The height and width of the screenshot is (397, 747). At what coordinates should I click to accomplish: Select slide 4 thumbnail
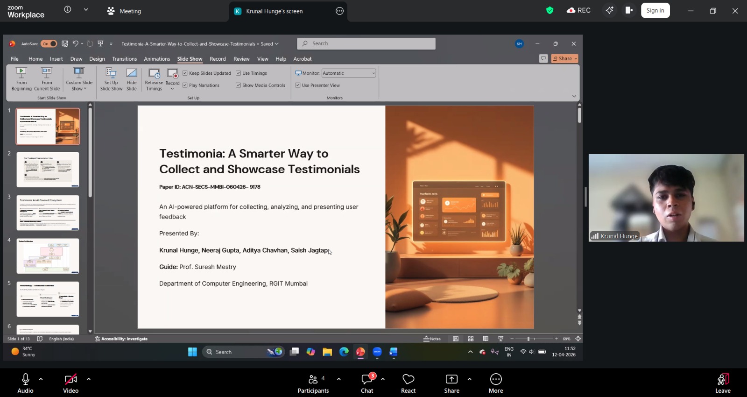click(48, 256)
